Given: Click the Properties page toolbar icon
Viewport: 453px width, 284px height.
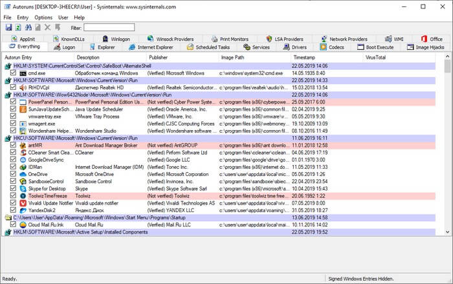Looking at the screenshot, I should 38,27.
